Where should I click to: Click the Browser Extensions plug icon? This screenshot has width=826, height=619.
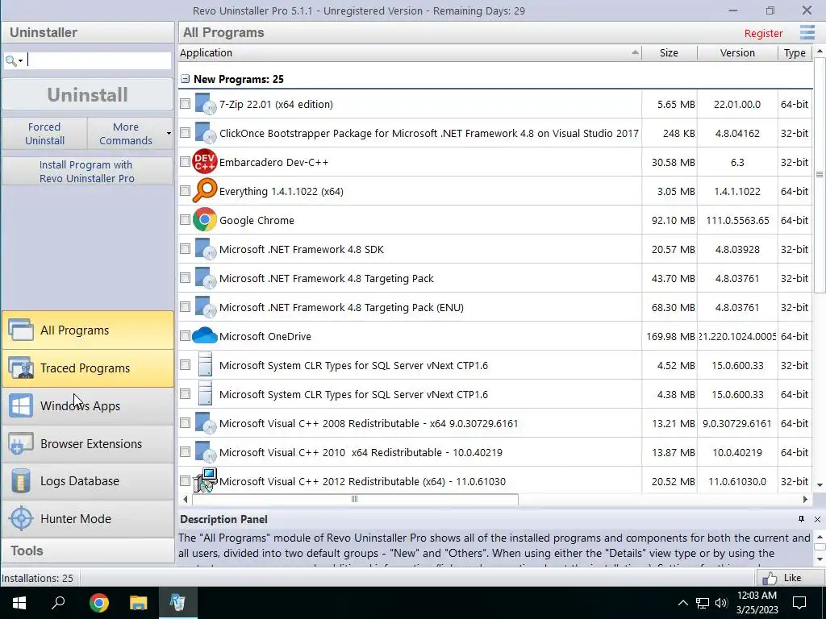pos(21,444)
